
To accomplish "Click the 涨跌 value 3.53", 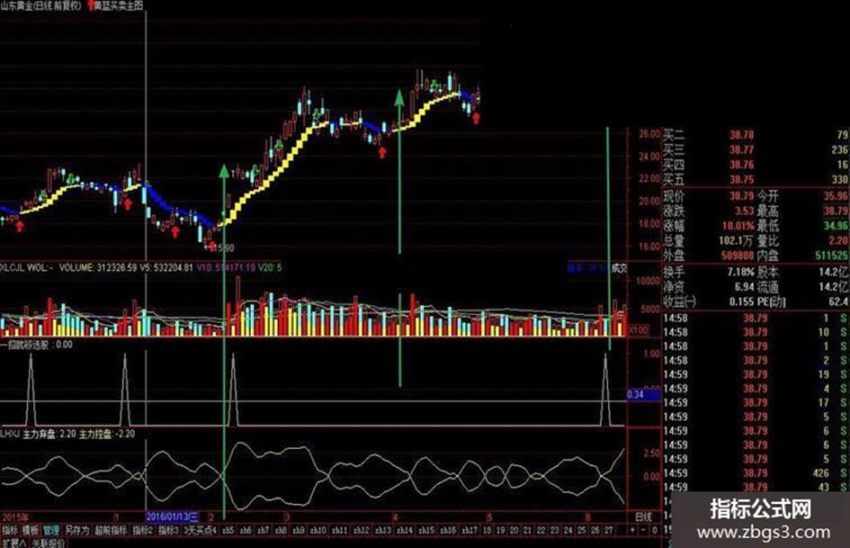I will (744, 211).
